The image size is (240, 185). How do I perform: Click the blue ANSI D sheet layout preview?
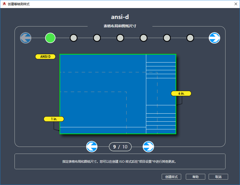[x=118, y=94]
